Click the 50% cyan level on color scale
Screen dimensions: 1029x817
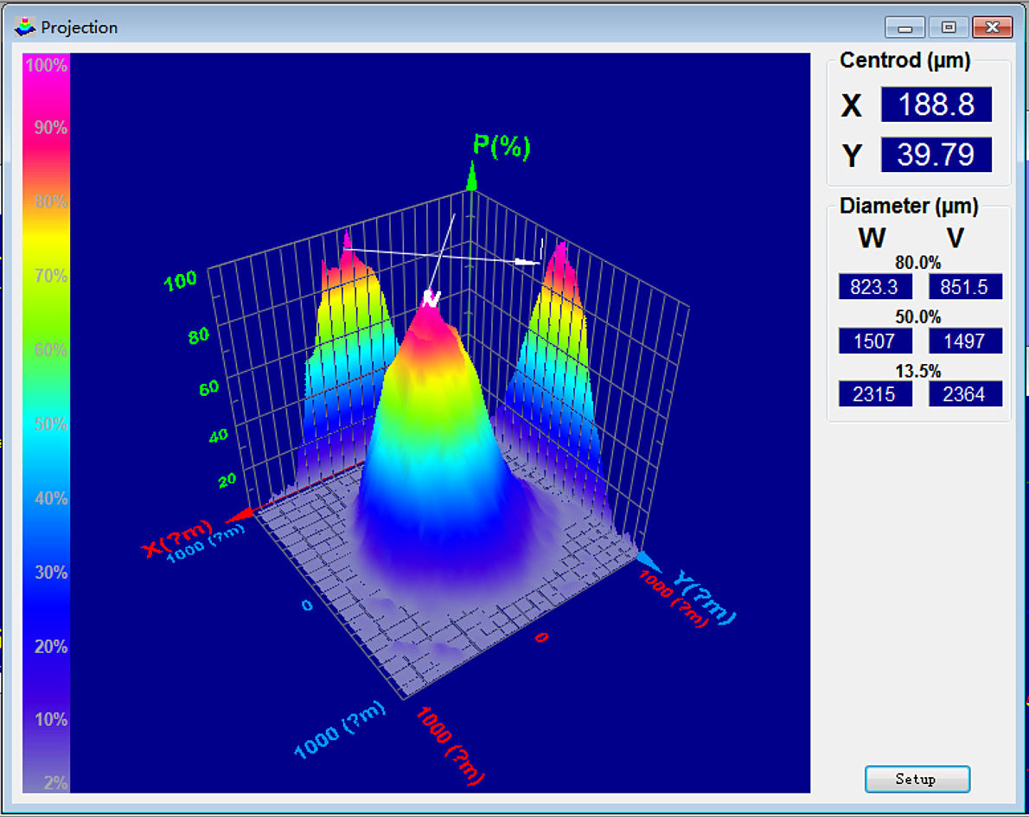(x=46, y=424)
